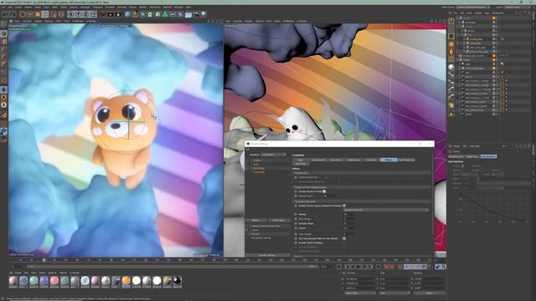Screen dimensions: 536x301
Task: Open Edit Render Settings icon
Action: (x=118, y=14)
